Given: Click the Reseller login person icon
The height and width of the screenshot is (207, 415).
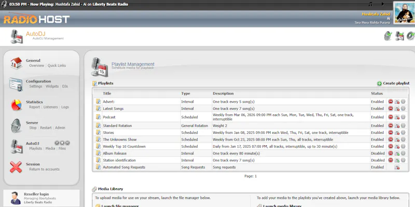Looking at the screenshot, I should pyautogui.click(x=16, y=198).
